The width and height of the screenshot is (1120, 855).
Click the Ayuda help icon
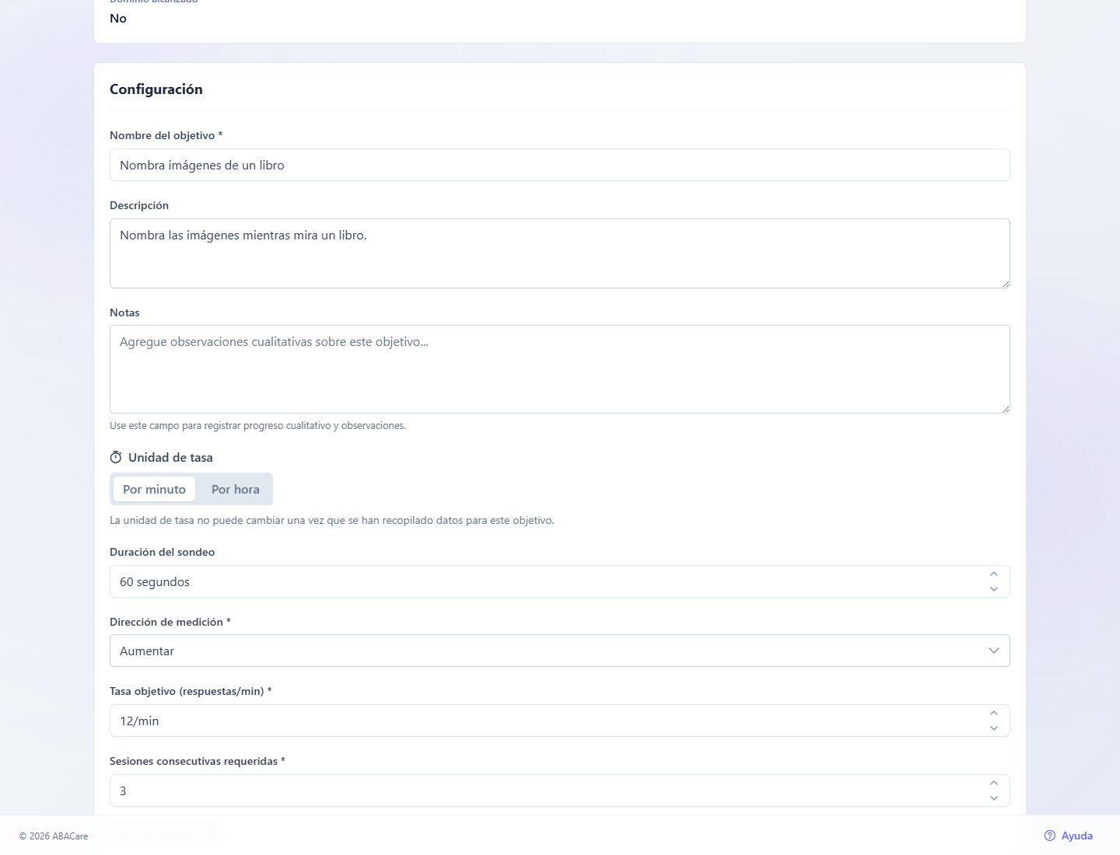pyautogui.click(x=1050, y=836)
